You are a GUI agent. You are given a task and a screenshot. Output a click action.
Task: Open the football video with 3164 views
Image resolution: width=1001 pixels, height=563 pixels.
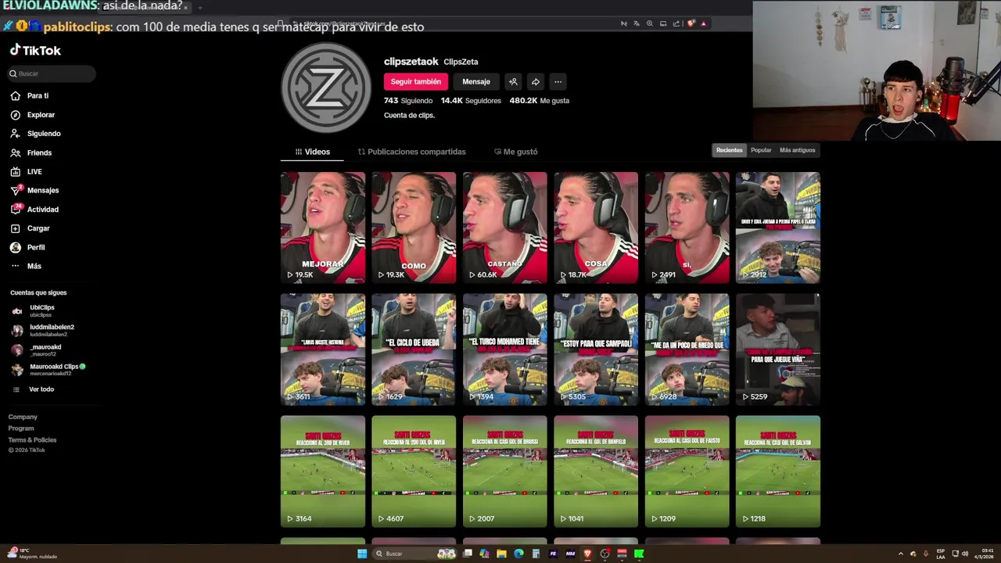[323, 472]
